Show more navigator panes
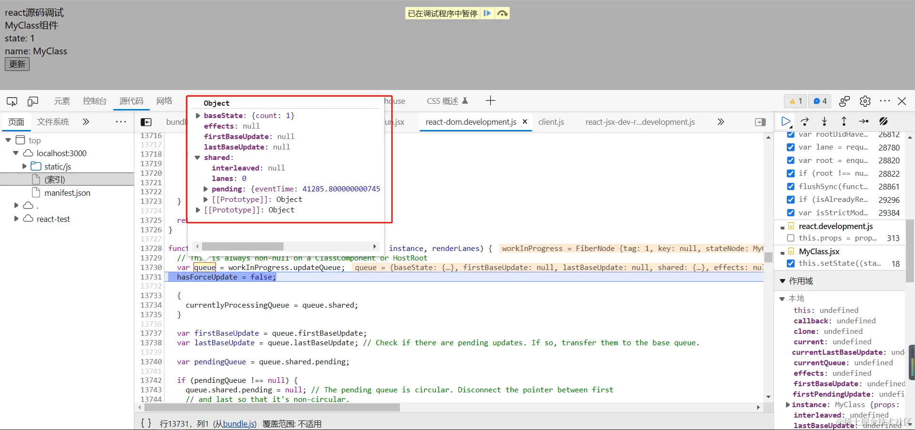The image size is (915, 430). (x=86, y=122)
